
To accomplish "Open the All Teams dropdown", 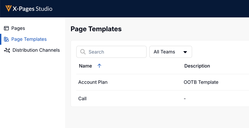I will pyautogui.click(x=170, y=52).
